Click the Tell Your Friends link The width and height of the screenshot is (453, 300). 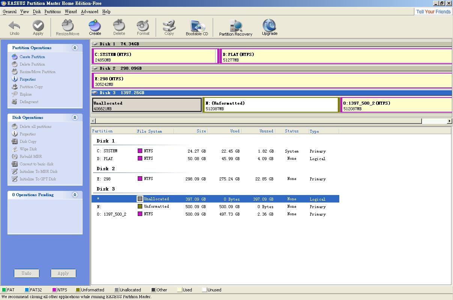pos(433,12)
